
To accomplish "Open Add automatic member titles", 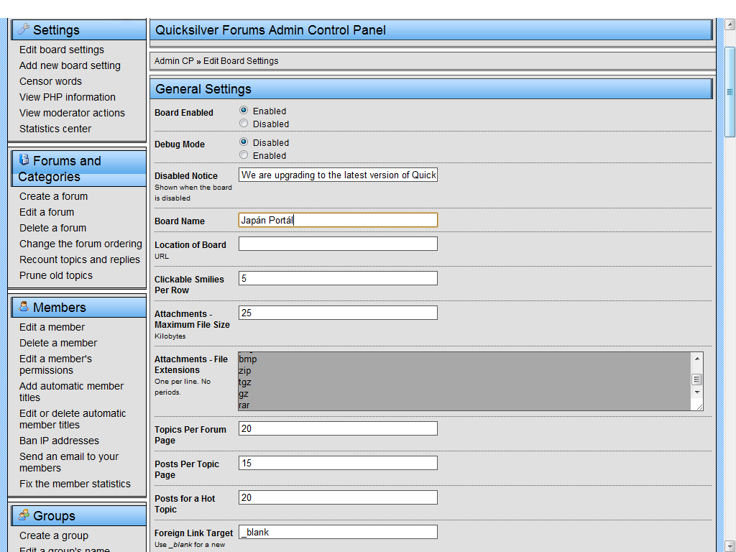I will (x=71, y=392).
